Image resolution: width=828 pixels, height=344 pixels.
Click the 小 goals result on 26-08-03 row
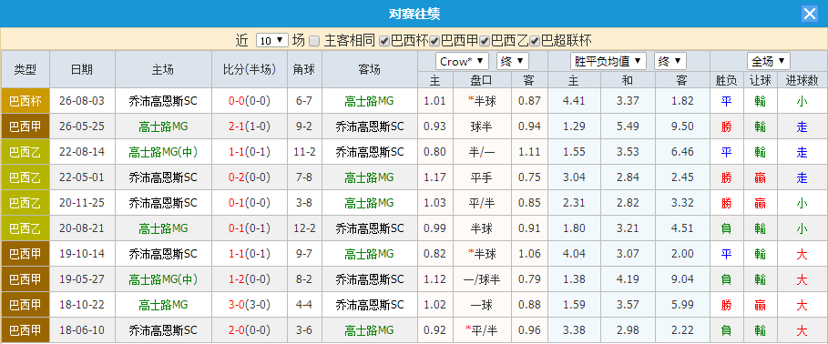[x=802, y=101]
